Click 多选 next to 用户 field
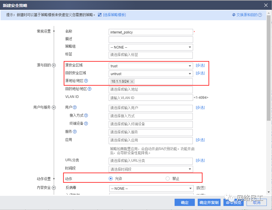272x210 pixels. click(200, 107)
